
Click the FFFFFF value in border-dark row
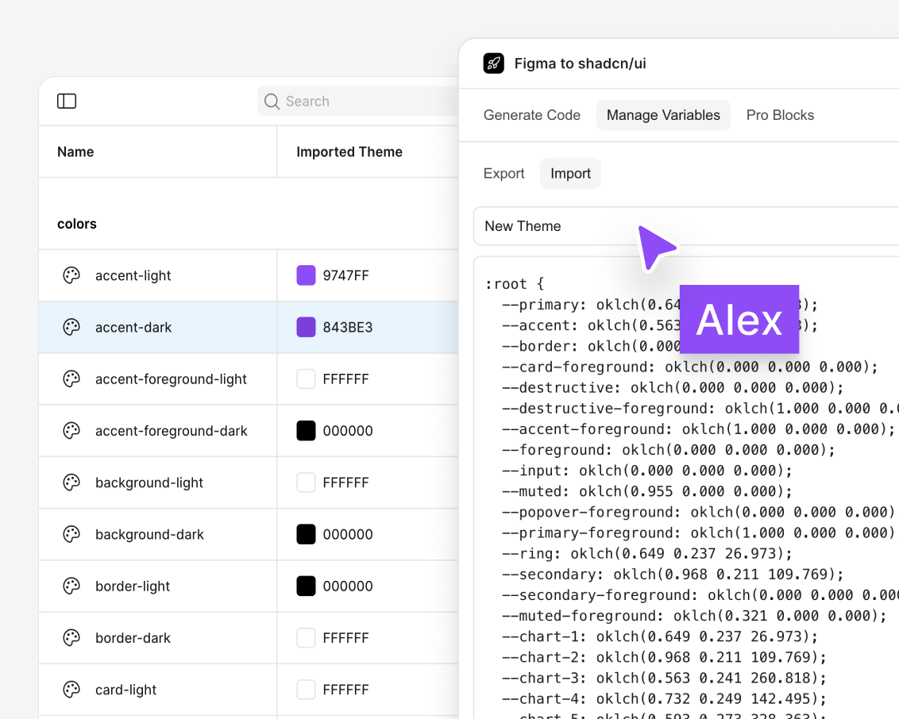pos(345,637)
